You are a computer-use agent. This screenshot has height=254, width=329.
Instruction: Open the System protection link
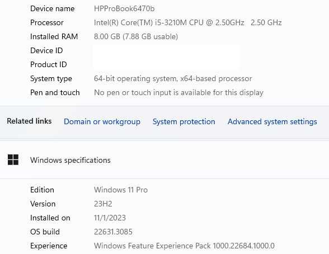click(x=184, y=121)
